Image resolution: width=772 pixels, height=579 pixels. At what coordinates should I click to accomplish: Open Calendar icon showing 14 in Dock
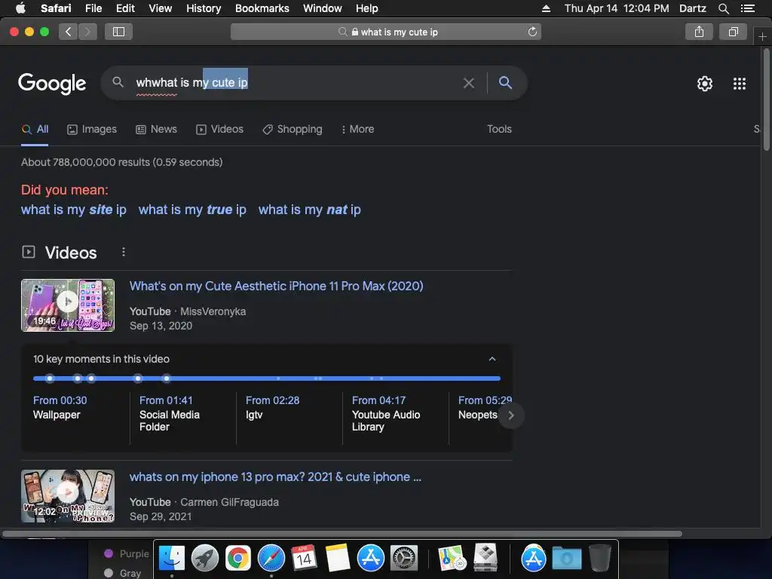click(x=305, y=559)
